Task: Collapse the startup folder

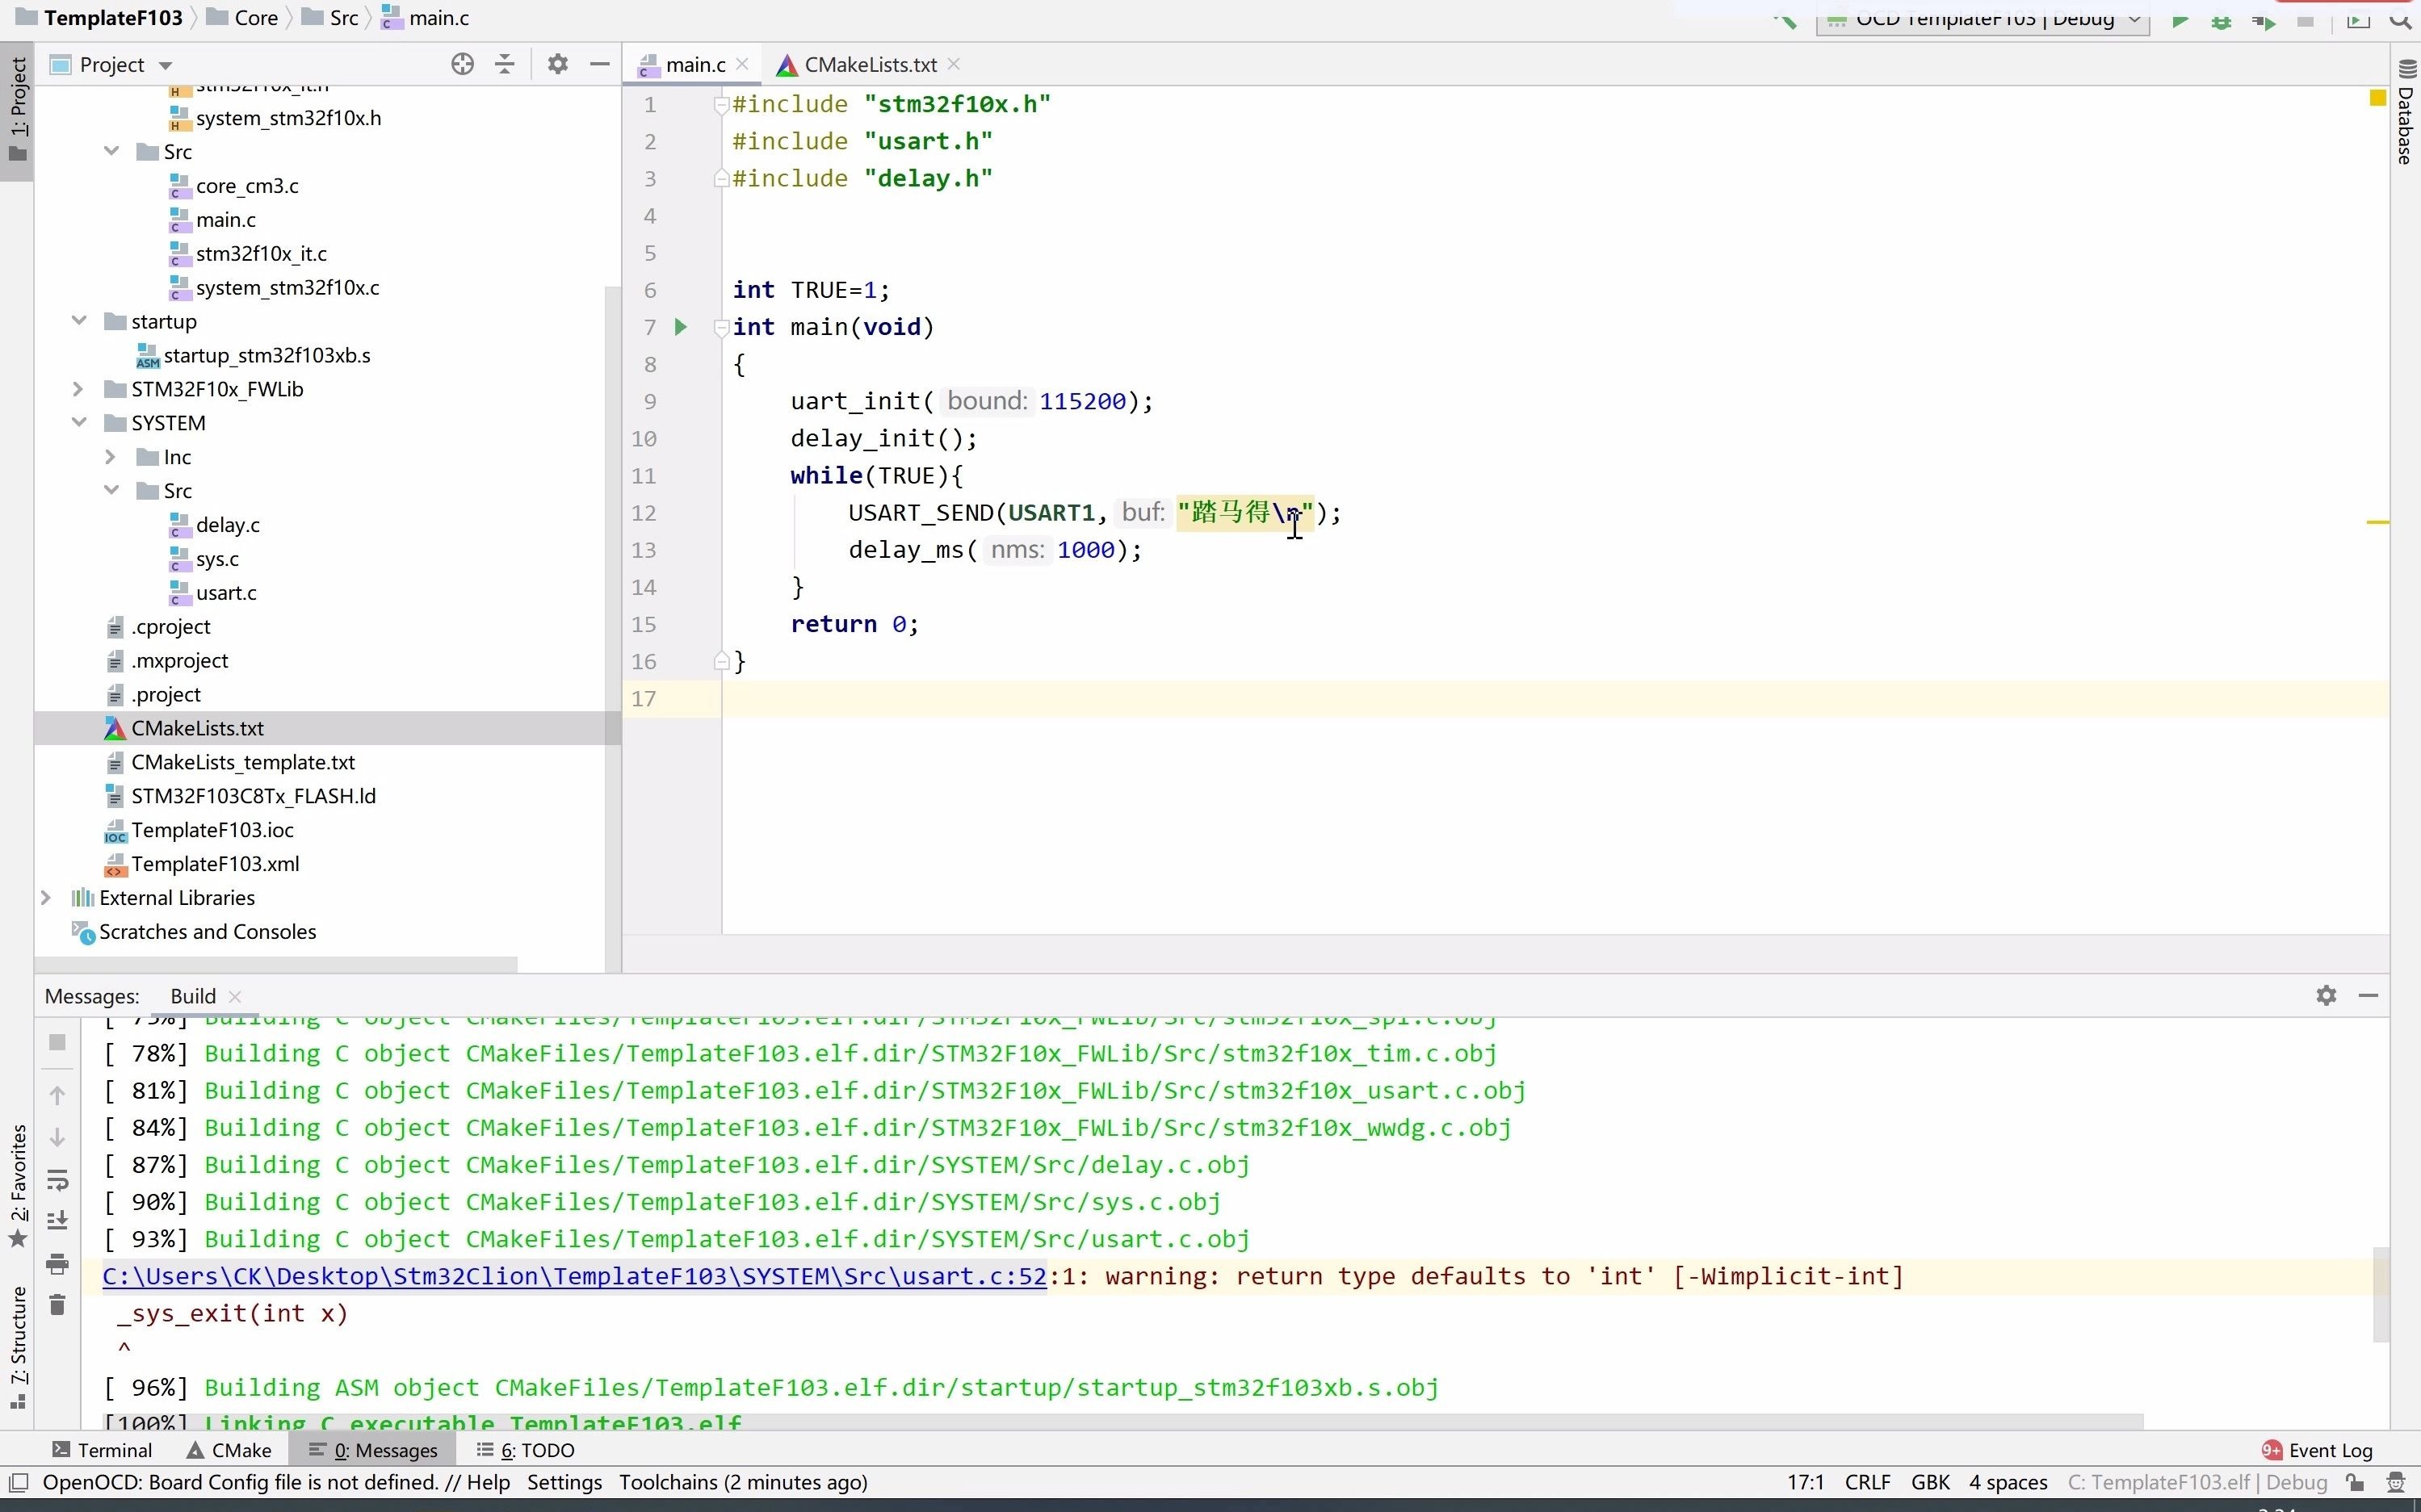Action: tap(78, 321)
